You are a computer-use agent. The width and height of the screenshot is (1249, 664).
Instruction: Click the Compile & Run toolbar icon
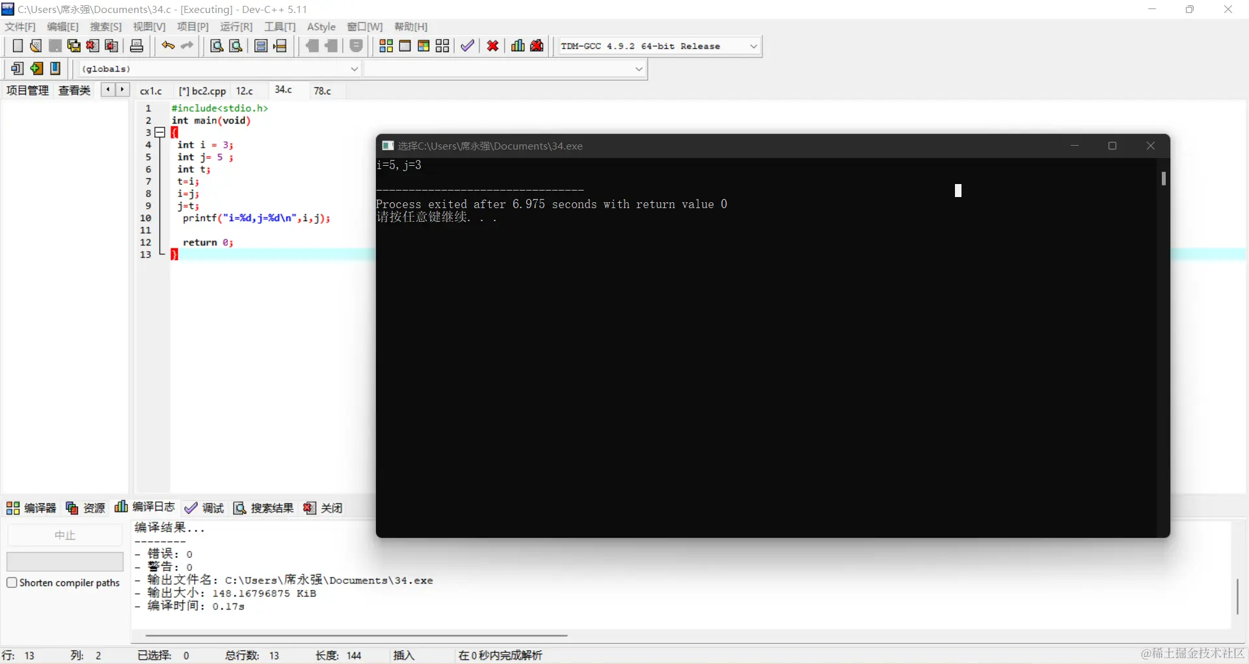click(x=423, y=46)
